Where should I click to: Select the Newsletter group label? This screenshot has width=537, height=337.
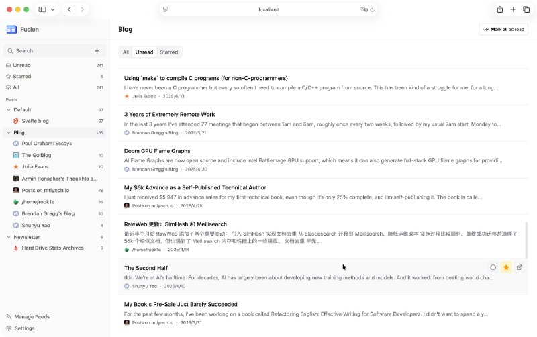point(27,237)
